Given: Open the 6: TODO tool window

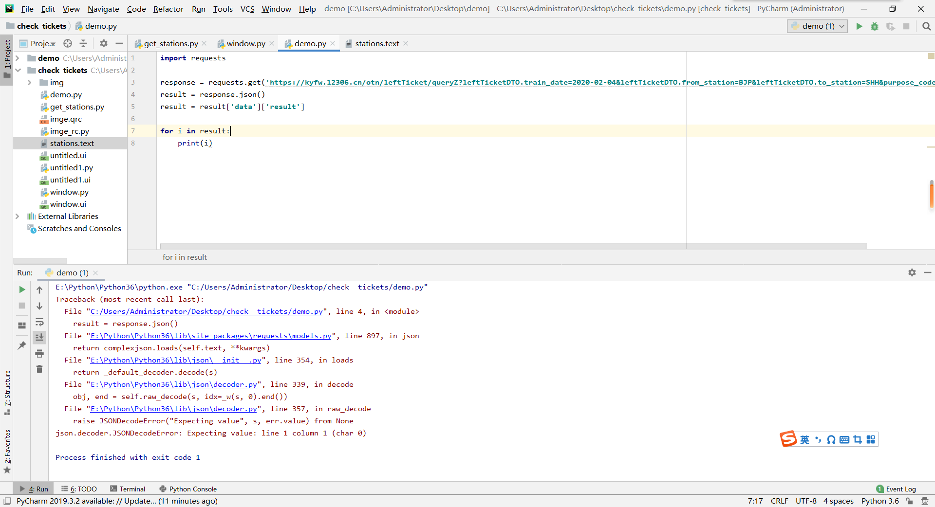Looking at the screenshot, I should tap(79, 489).
